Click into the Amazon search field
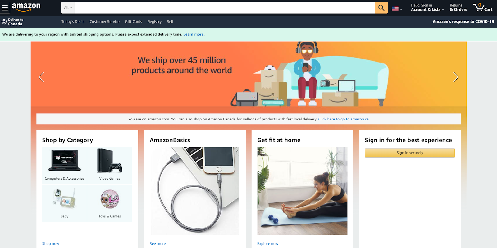Viewport: 497px width, 248px height. click(x=225, y=8)
